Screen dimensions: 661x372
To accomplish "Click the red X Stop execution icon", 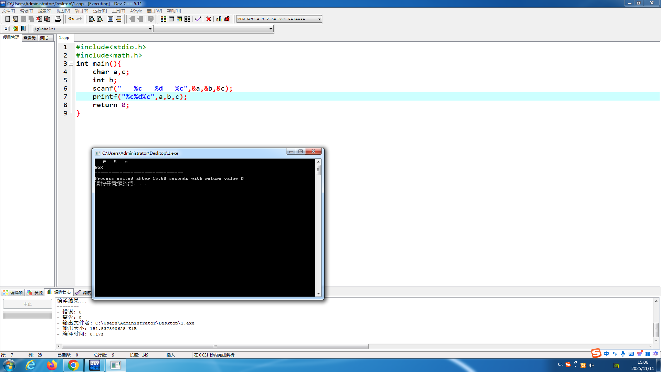I will point(209,19).
